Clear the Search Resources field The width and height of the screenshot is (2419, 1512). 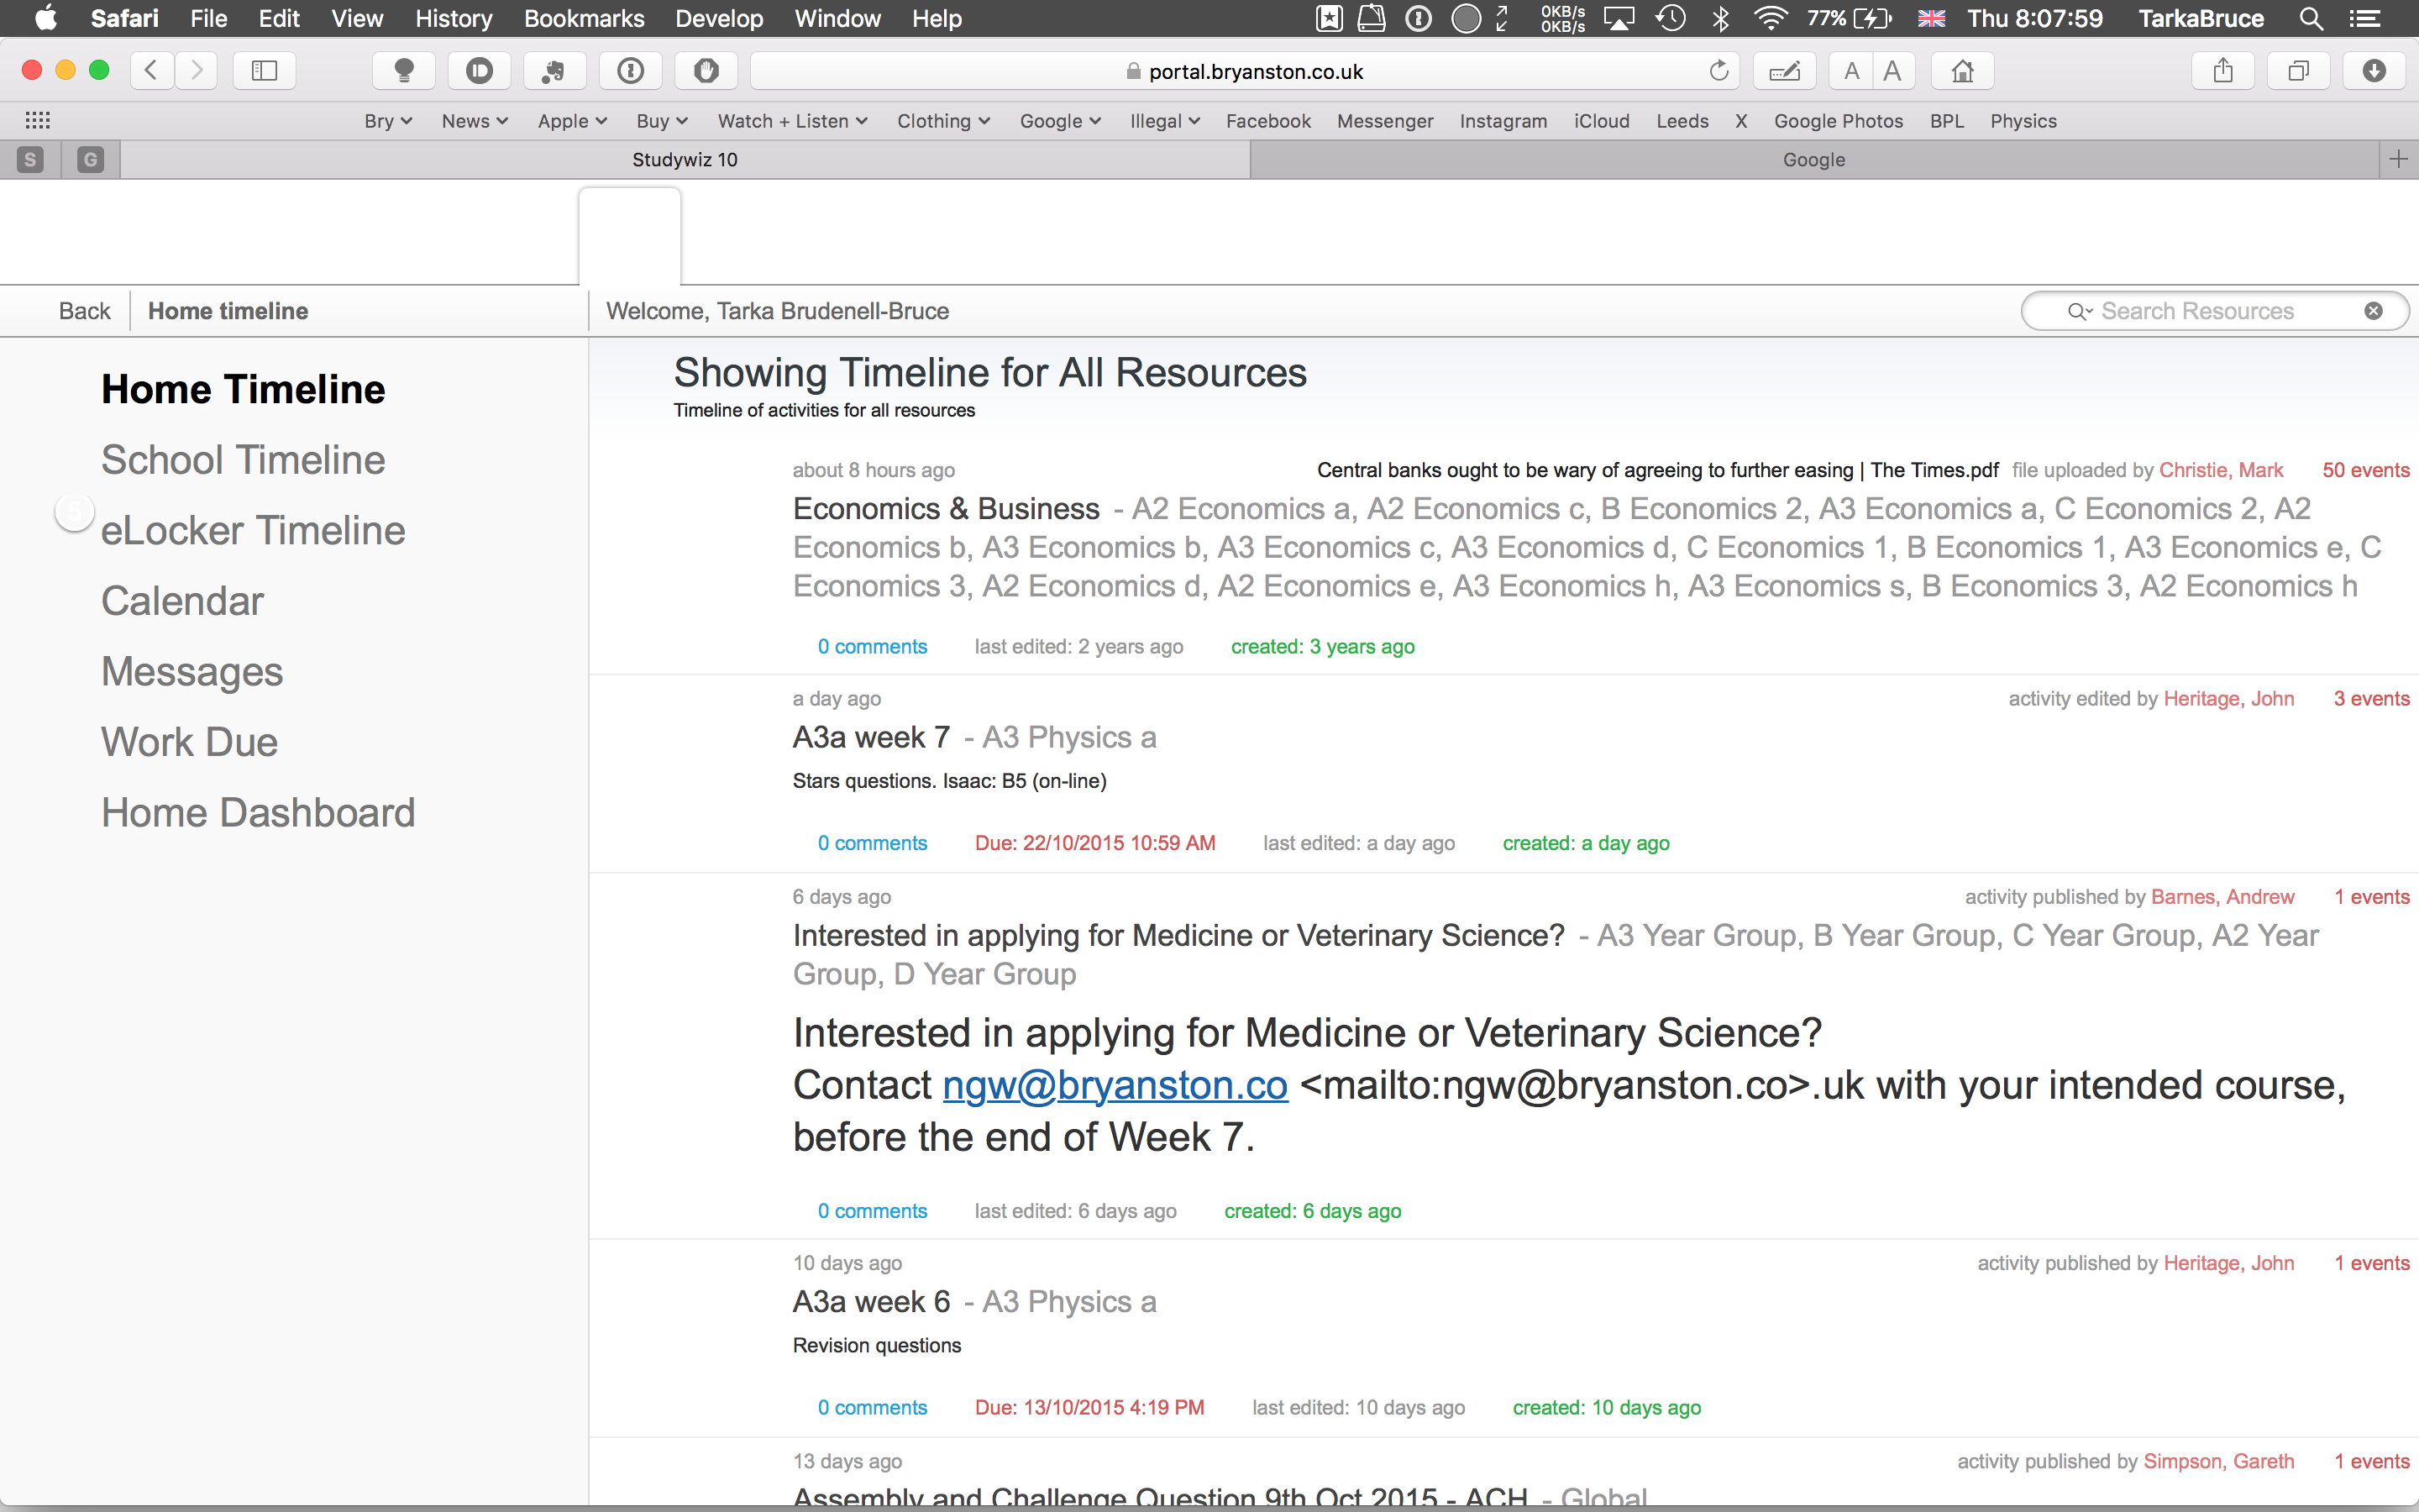point(2373,312)
